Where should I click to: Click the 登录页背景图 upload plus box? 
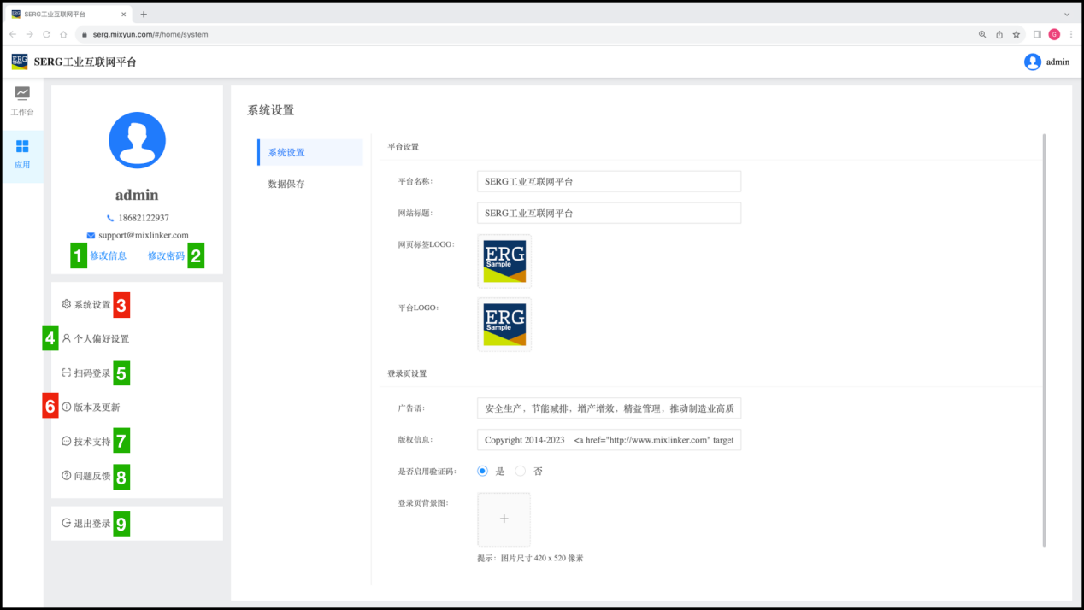click(504, 519)
